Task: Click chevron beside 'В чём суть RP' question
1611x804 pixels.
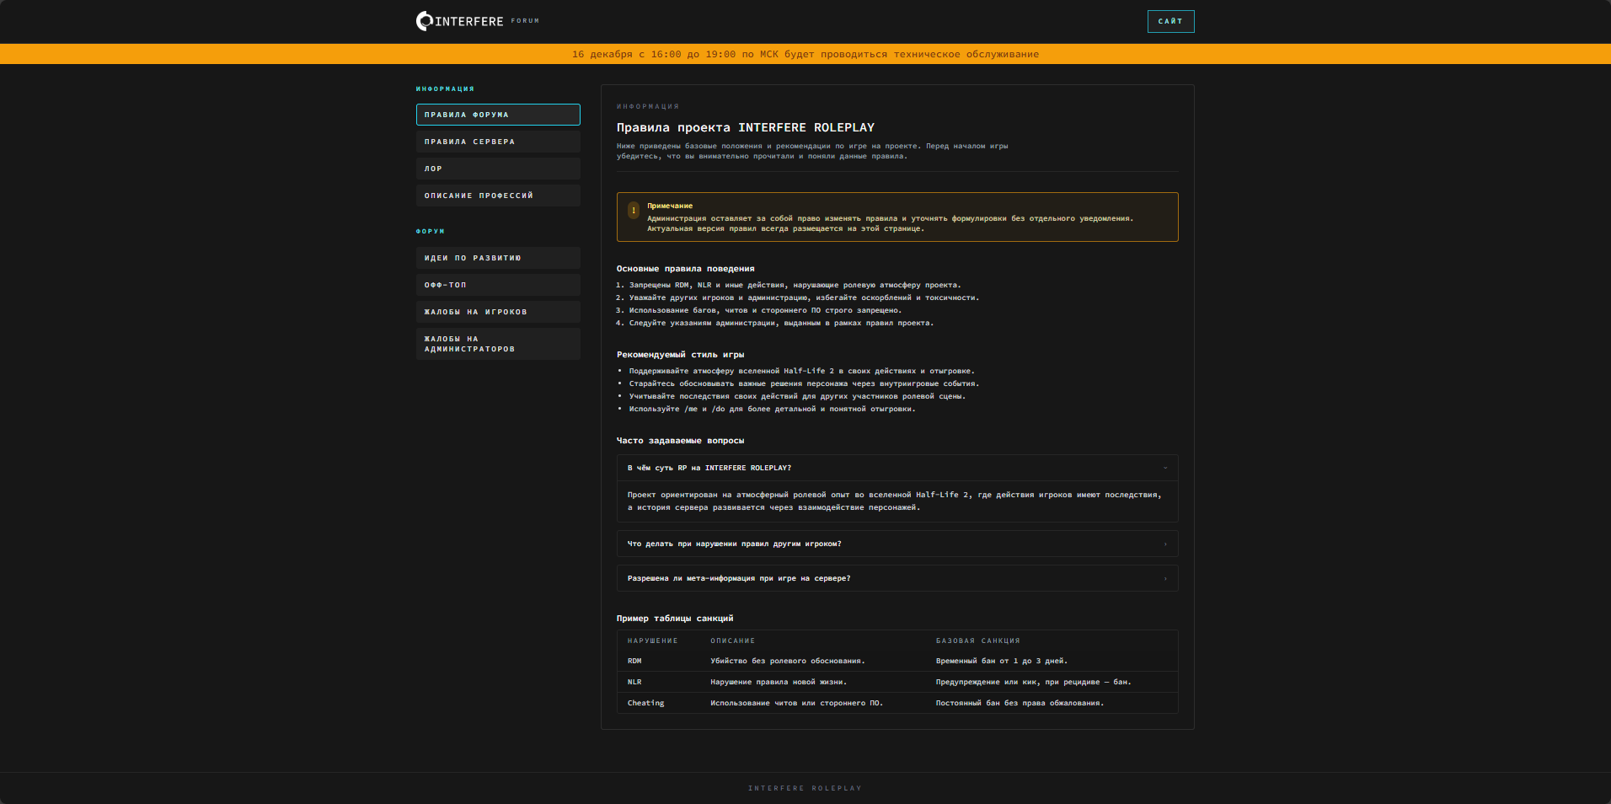Action: point(1165,468)
